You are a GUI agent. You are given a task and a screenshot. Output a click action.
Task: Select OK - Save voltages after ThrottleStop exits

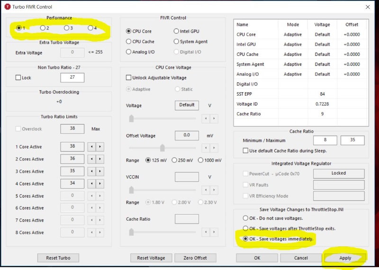(x=245, y=228)
